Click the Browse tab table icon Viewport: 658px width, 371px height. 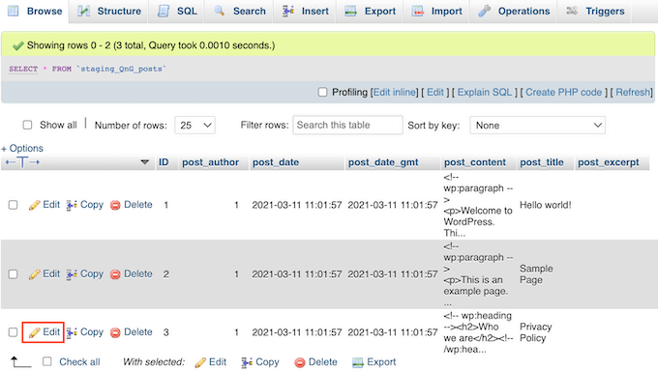(14, 11)
